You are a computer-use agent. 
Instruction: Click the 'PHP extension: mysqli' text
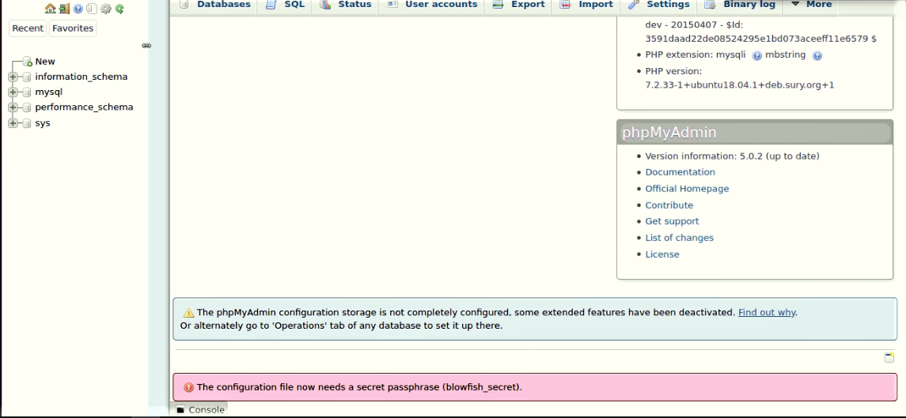[696, 55]
